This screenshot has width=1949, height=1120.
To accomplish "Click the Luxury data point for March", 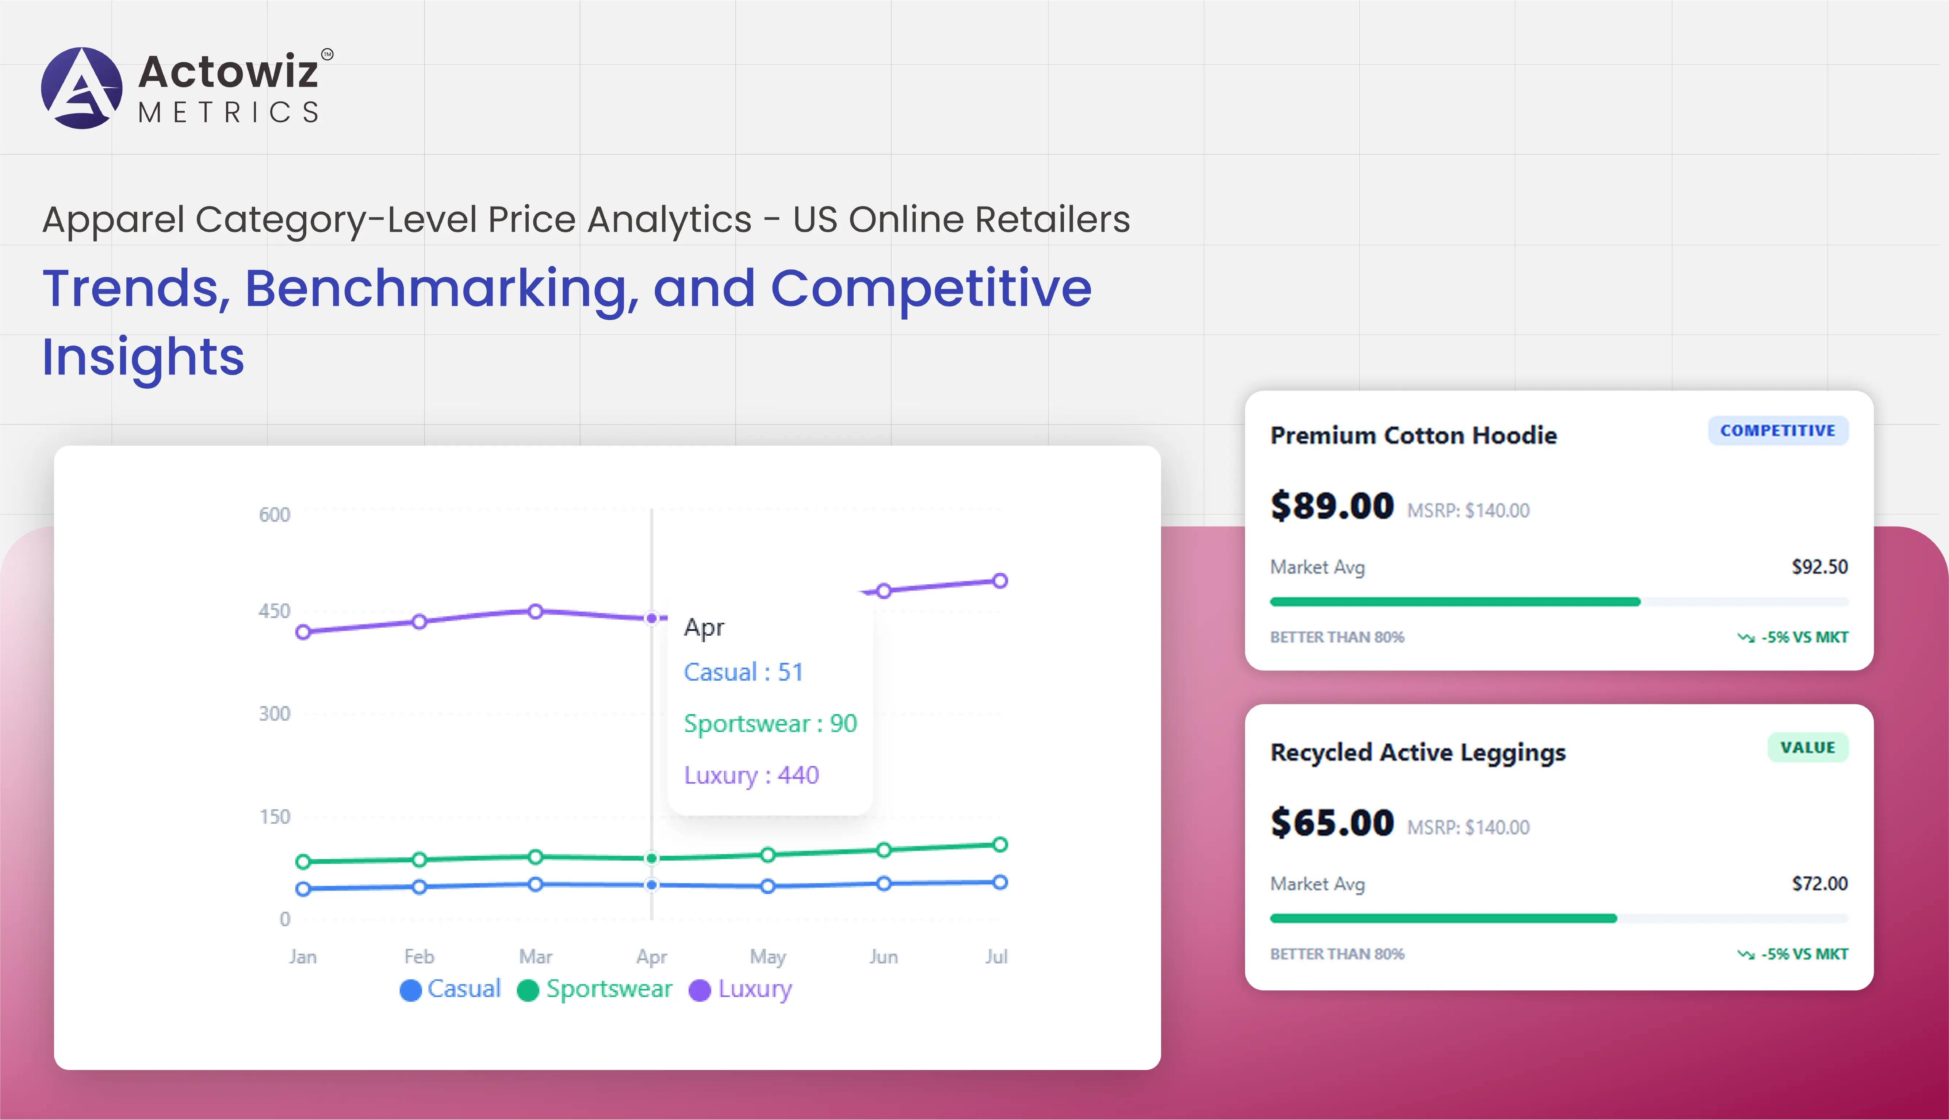I will (x=536, y=611).
